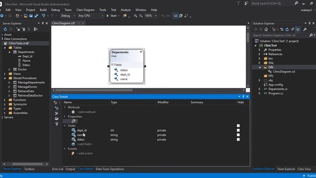Click Connect to Server icon in Server Explorer
316x178 pixels.
coord(24,29)
